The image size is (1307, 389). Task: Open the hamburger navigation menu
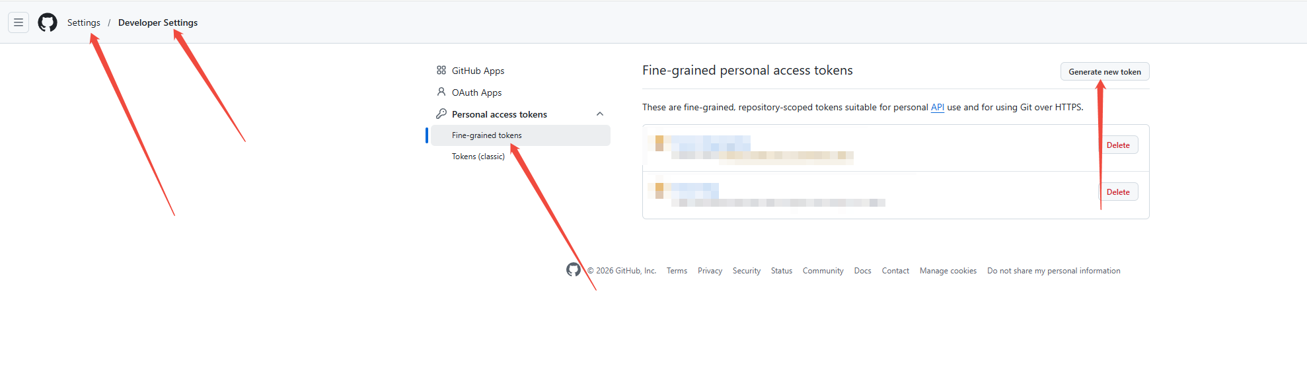[19, 22]
